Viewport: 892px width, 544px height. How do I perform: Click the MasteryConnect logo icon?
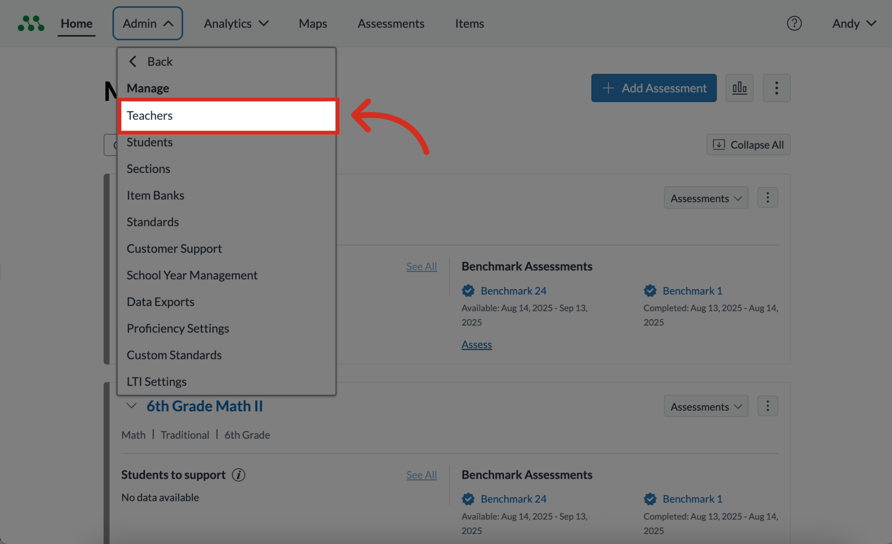[x=31, y=23]
